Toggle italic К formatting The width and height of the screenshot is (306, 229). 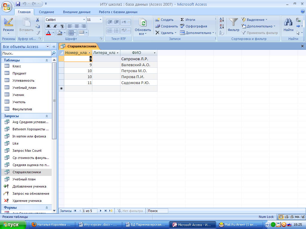(x=55, y=26)
